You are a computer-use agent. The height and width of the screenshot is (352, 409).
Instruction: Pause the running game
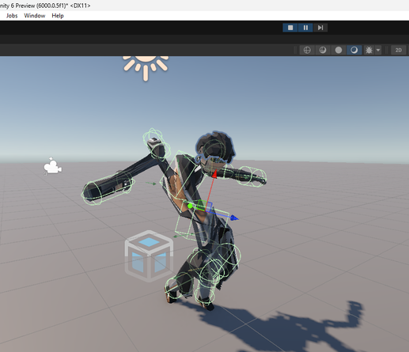[x=305, y=28]
